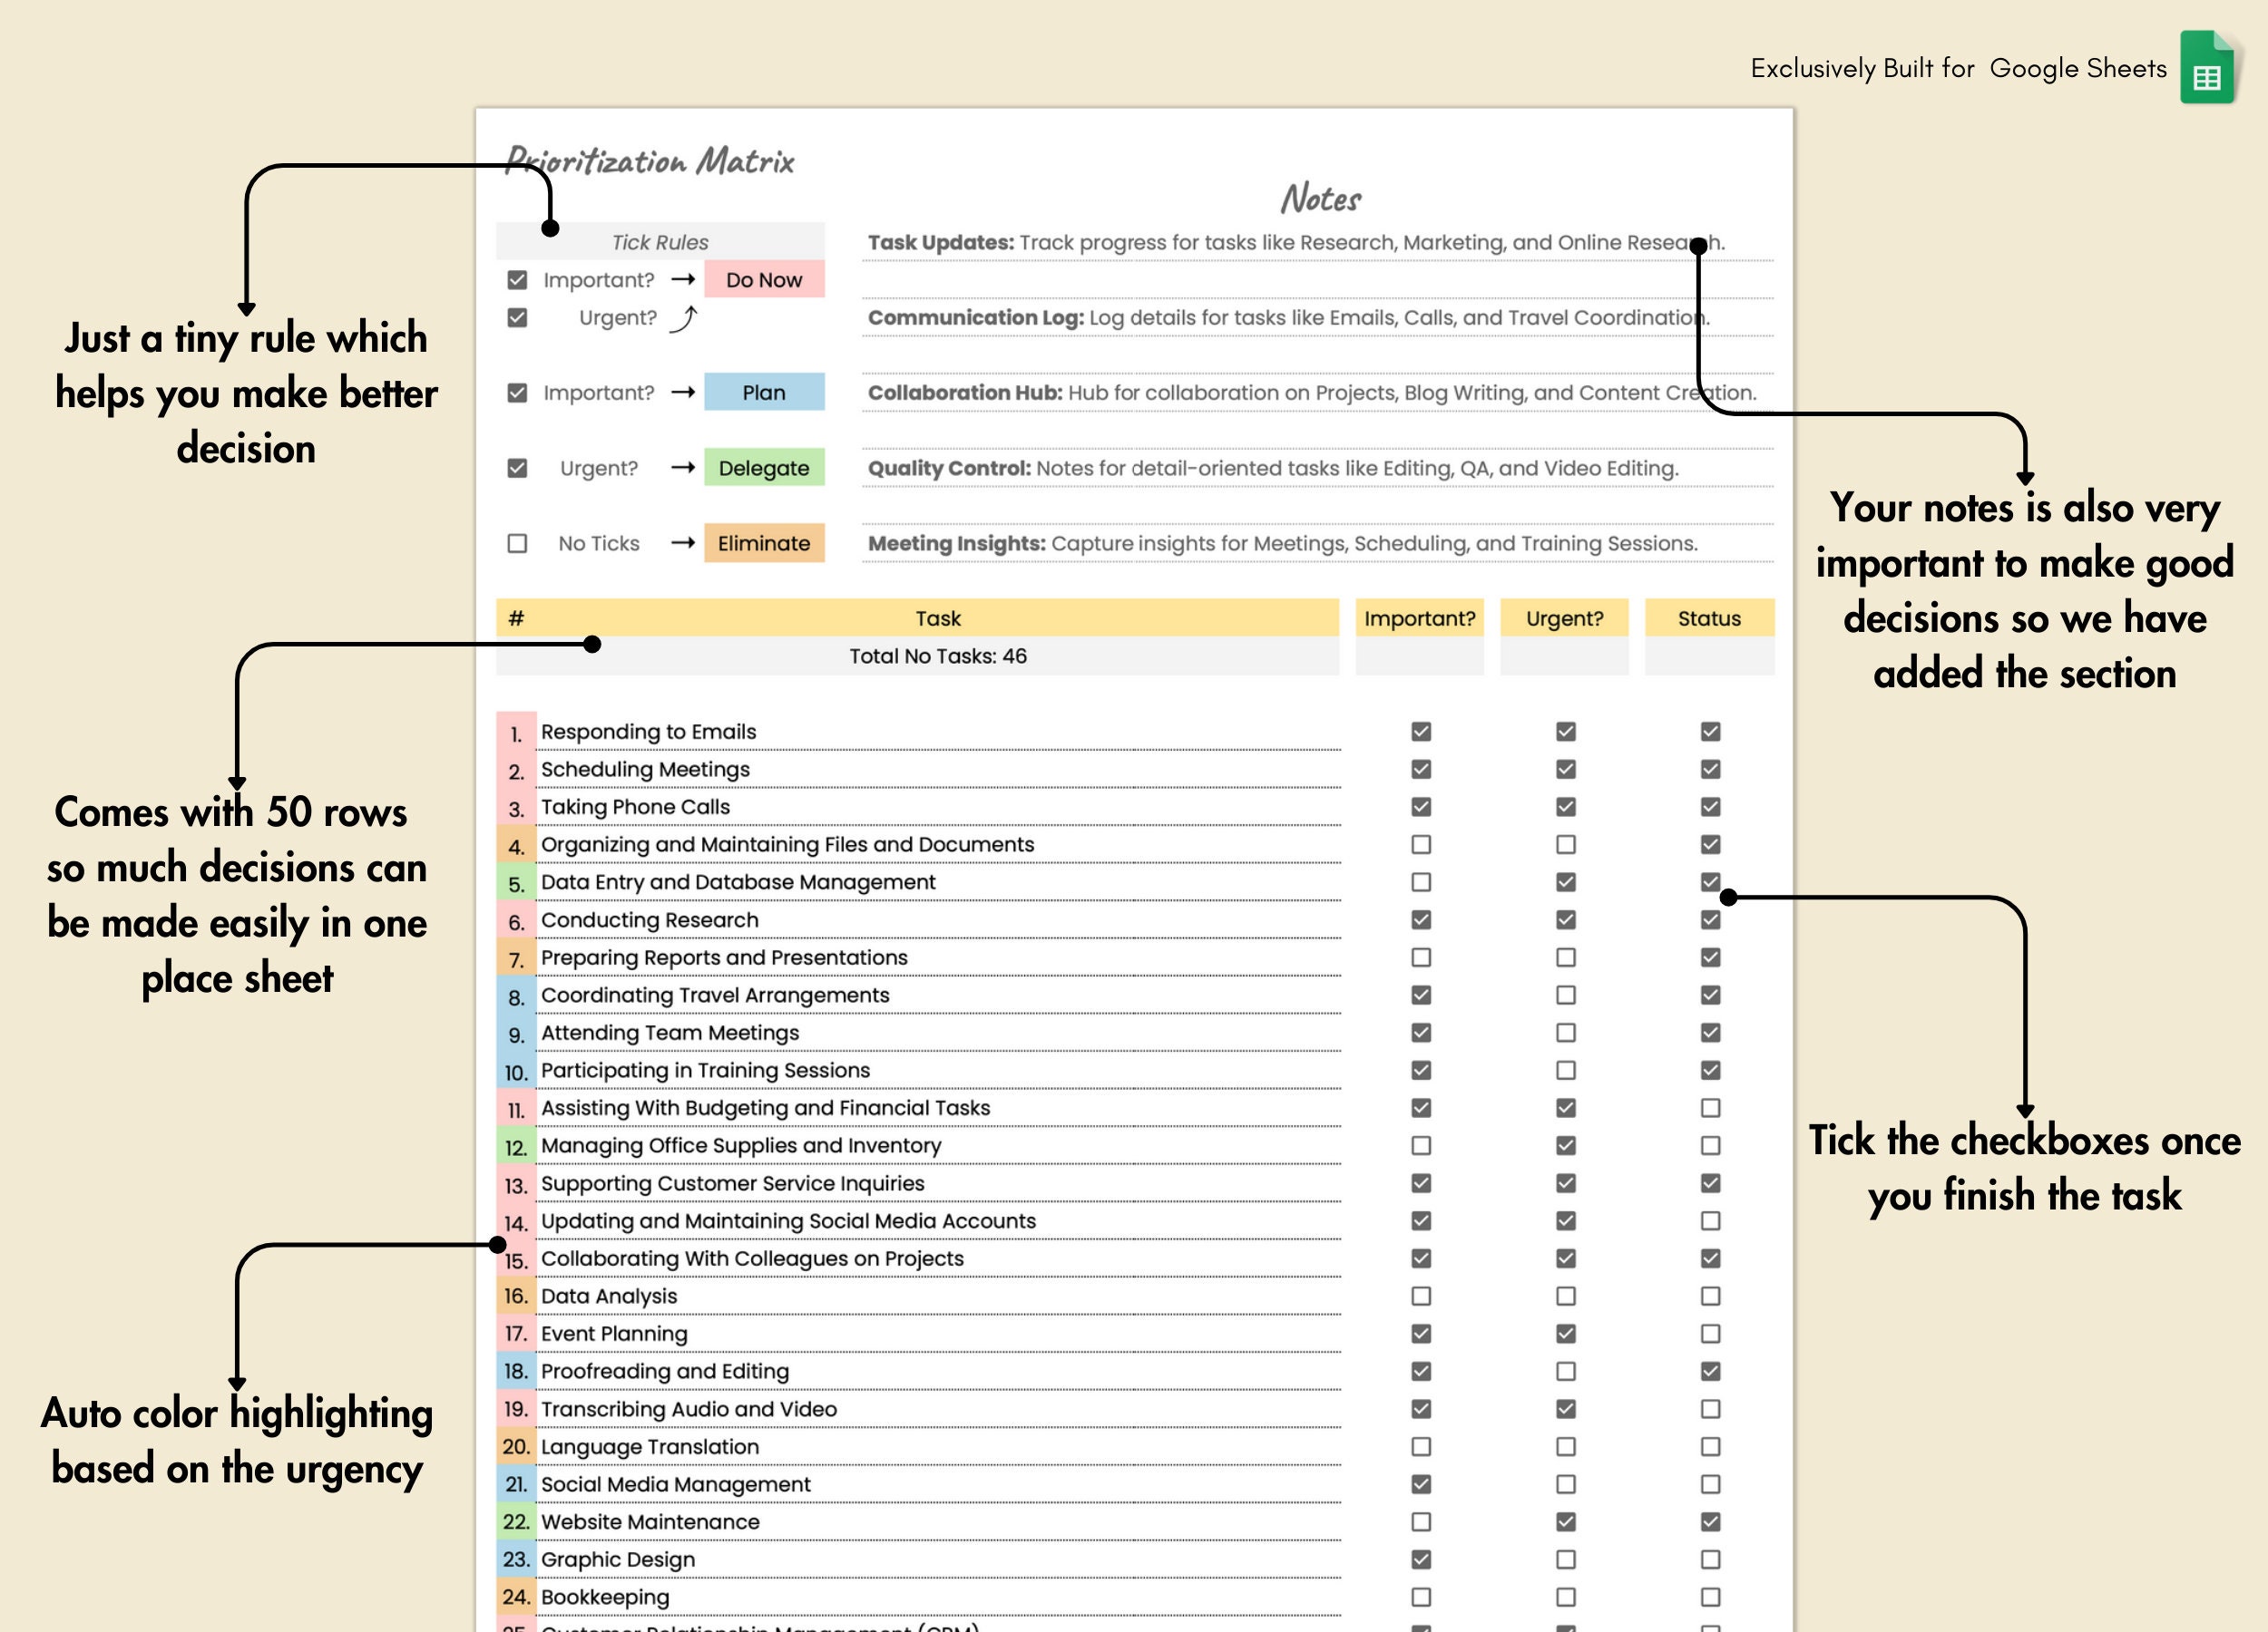The width and height of the screenshot is (2268, 1632).
Task: Uncheck Status for Website Maintenance
Action: [x=1711, y=1522]
